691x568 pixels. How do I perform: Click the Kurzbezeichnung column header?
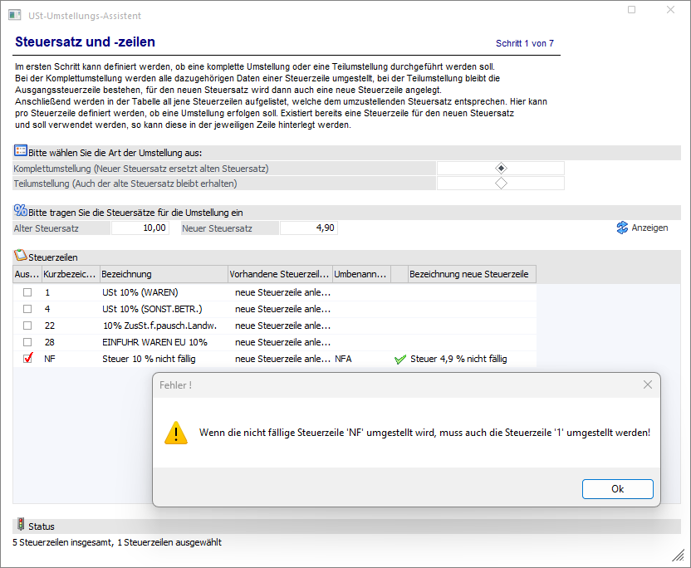71,274
